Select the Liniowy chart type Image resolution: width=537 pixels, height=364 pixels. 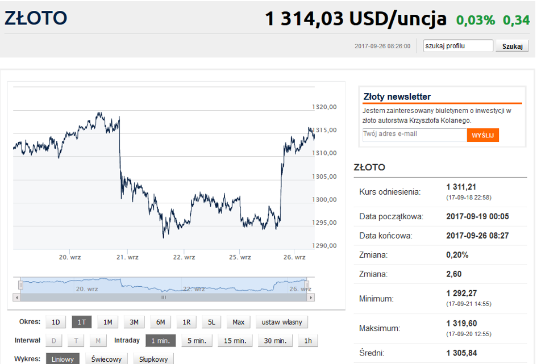tap(63, 359)
